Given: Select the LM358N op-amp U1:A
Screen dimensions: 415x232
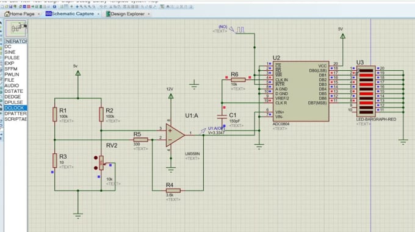Looking at the screenshot, I should [175, 135].
